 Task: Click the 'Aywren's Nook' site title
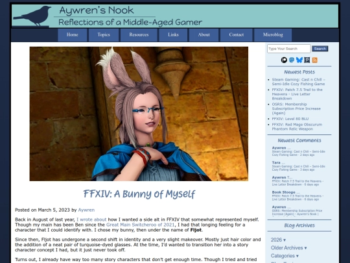97,10
